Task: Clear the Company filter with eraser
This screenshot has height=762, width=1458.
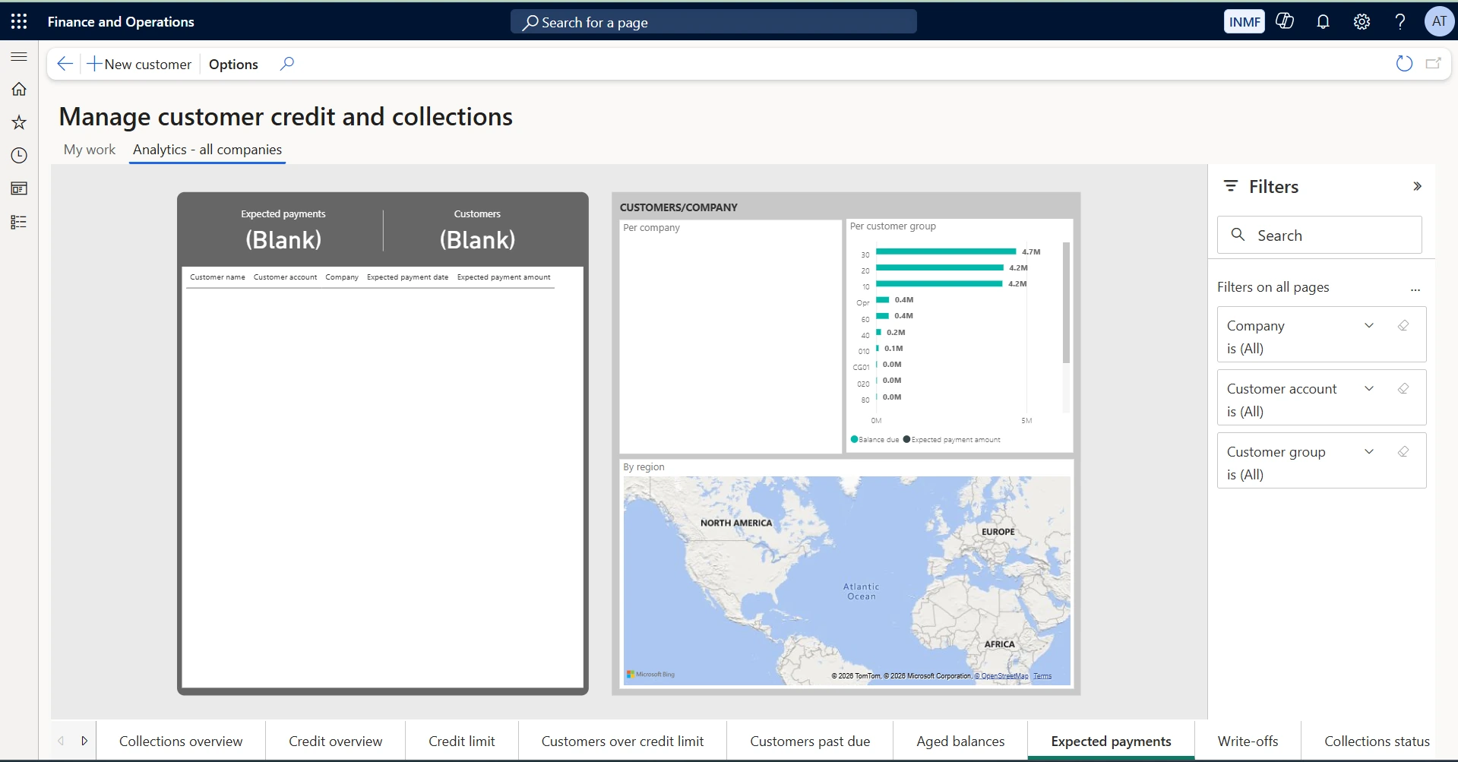Action: [1403, 325]
